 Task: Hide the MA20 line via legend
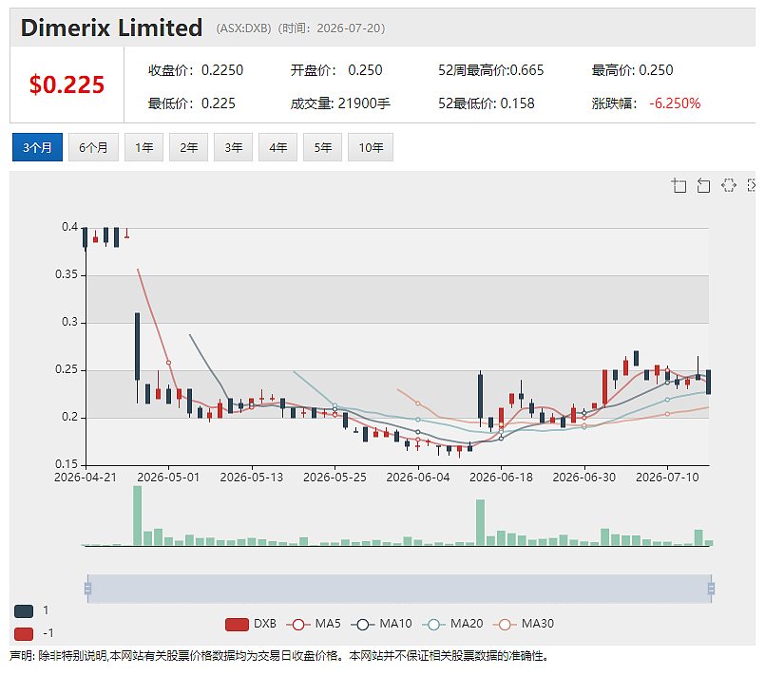point(452,624)
